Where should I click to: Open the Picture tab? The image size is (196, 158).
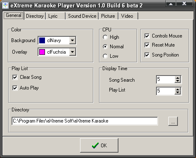point(108,16)
